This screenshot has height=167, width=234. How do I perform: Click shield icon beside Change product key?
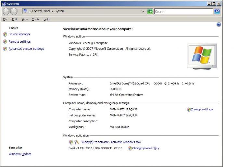(x=130, y=148)
